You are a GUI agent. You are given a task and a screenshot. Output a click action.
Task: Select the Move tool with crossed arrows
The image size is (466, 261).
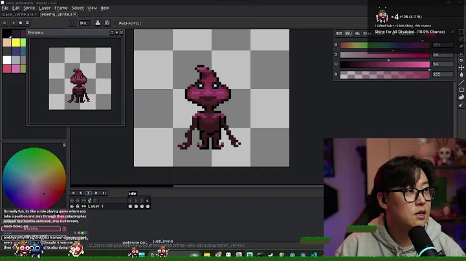coord(461,68)
